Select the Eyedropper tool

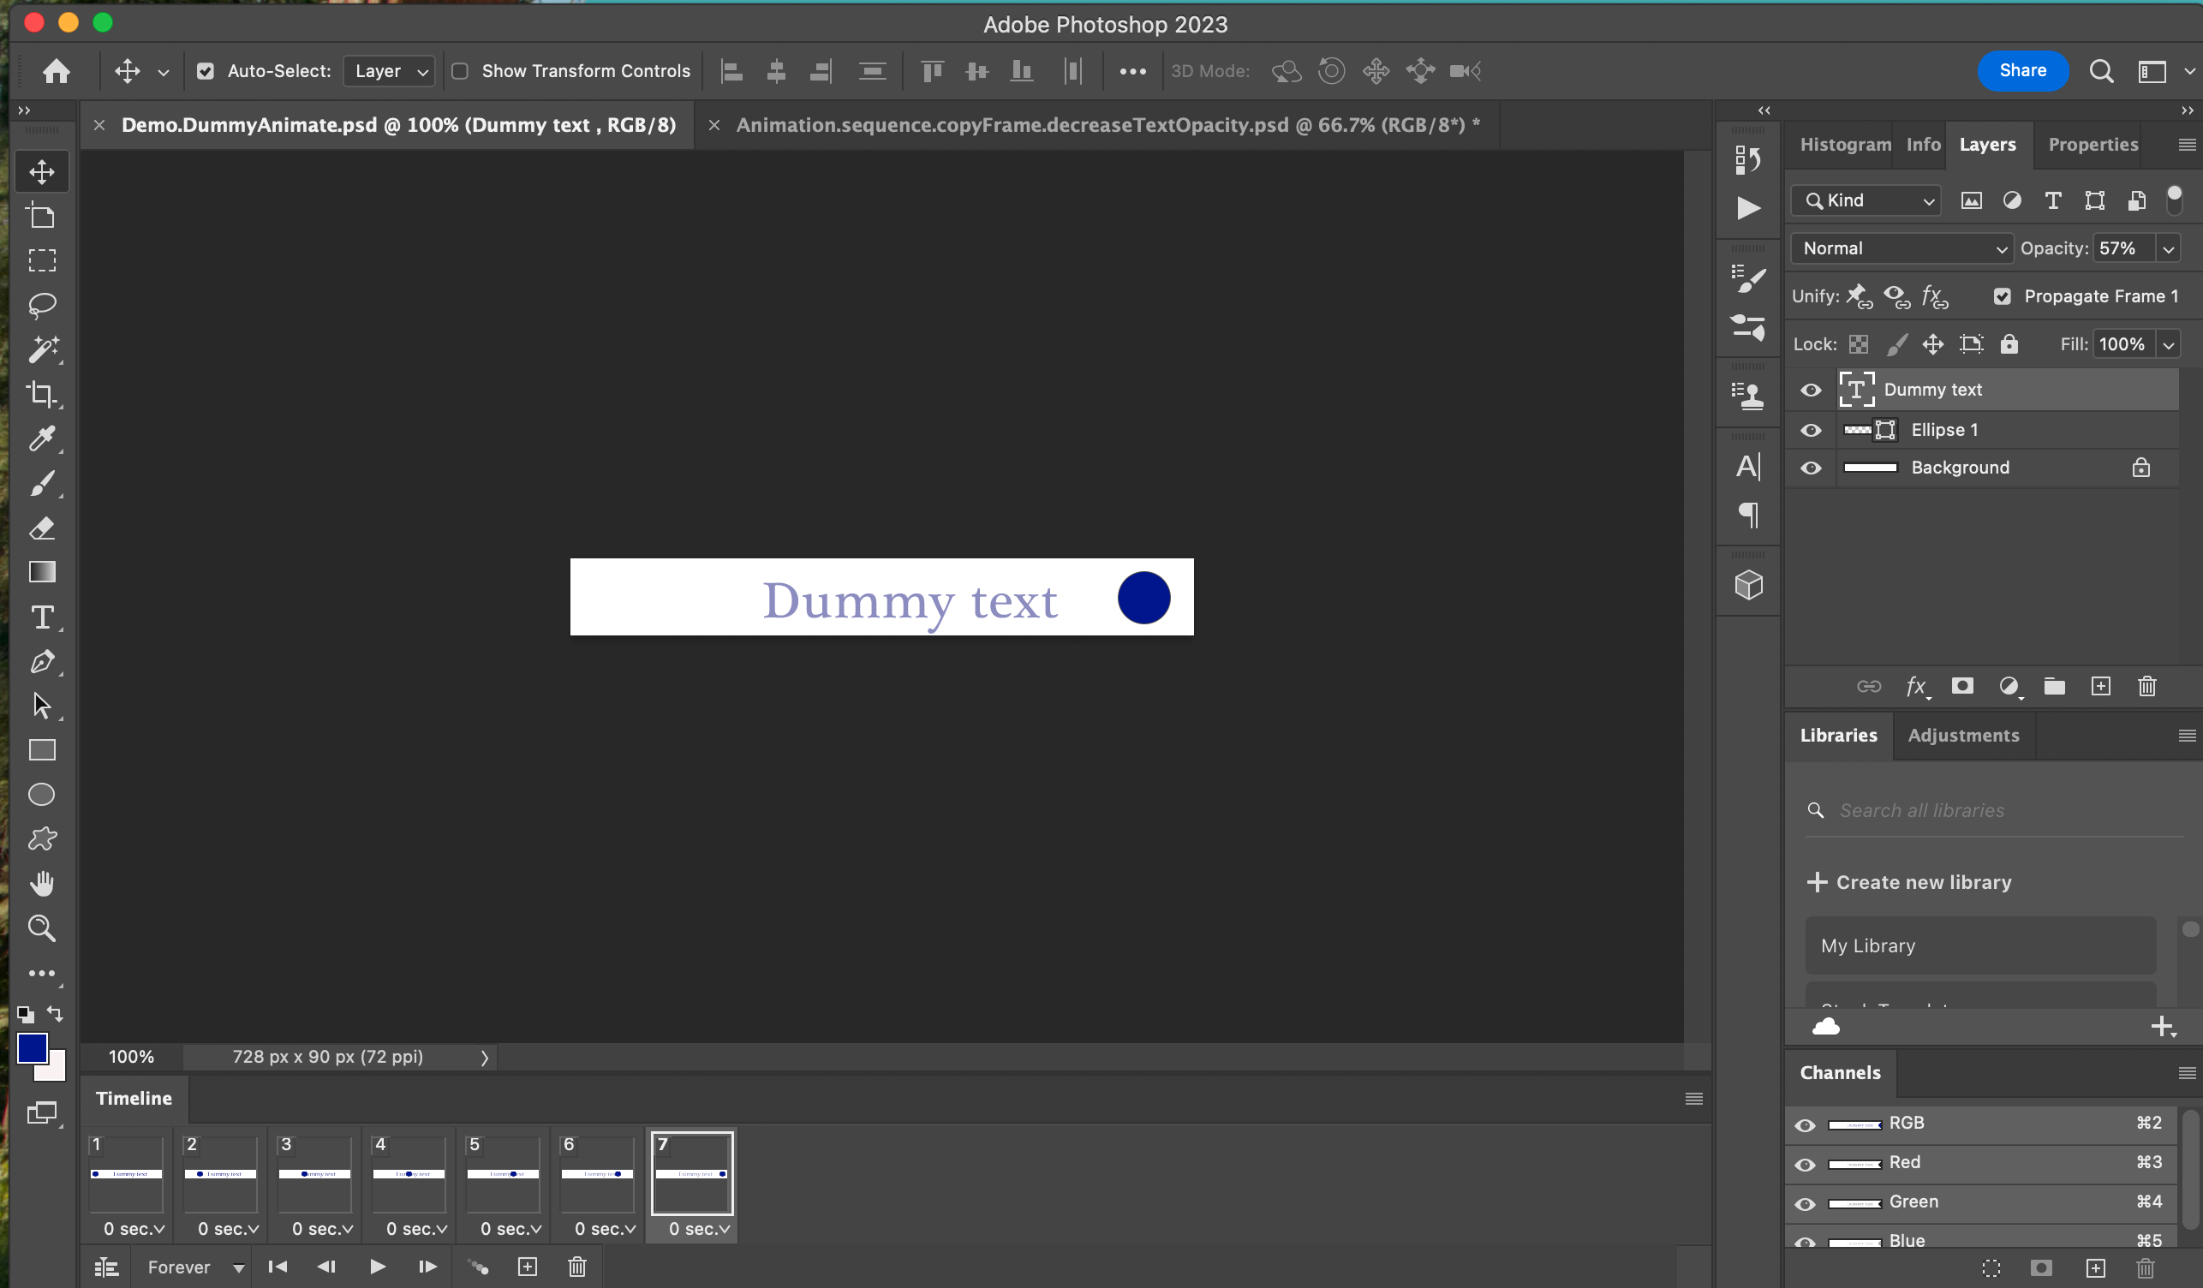(42, 438)
